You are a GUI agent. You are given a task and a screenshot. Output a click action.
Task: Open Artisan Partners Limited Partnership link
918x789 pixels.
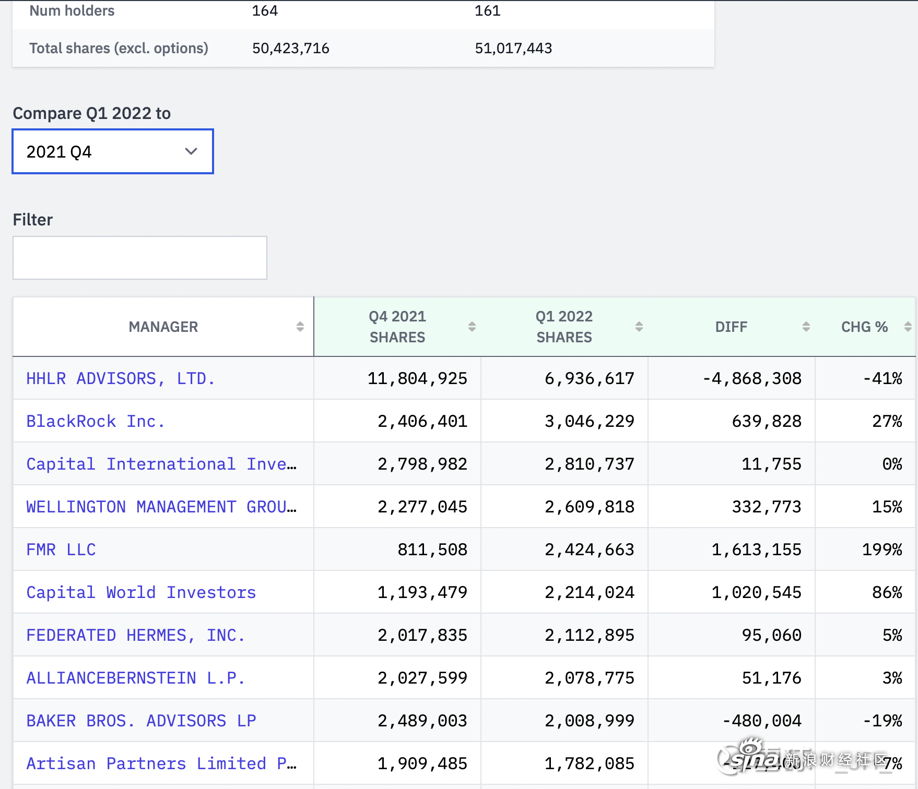161,763
